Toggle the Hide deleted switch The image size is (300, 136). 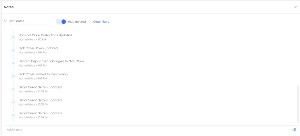(x=61, y=22)
